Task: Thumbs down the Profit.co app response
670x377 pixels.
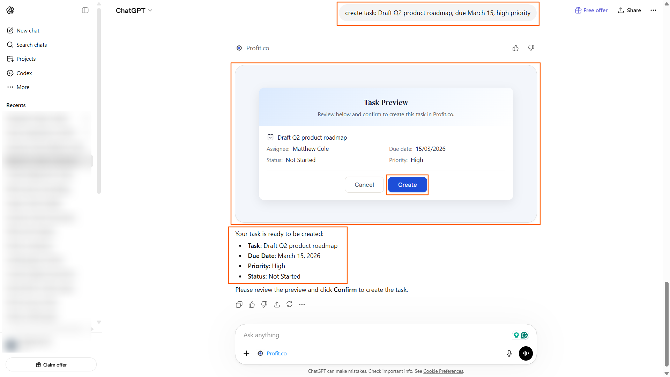Action: point(531,48)
